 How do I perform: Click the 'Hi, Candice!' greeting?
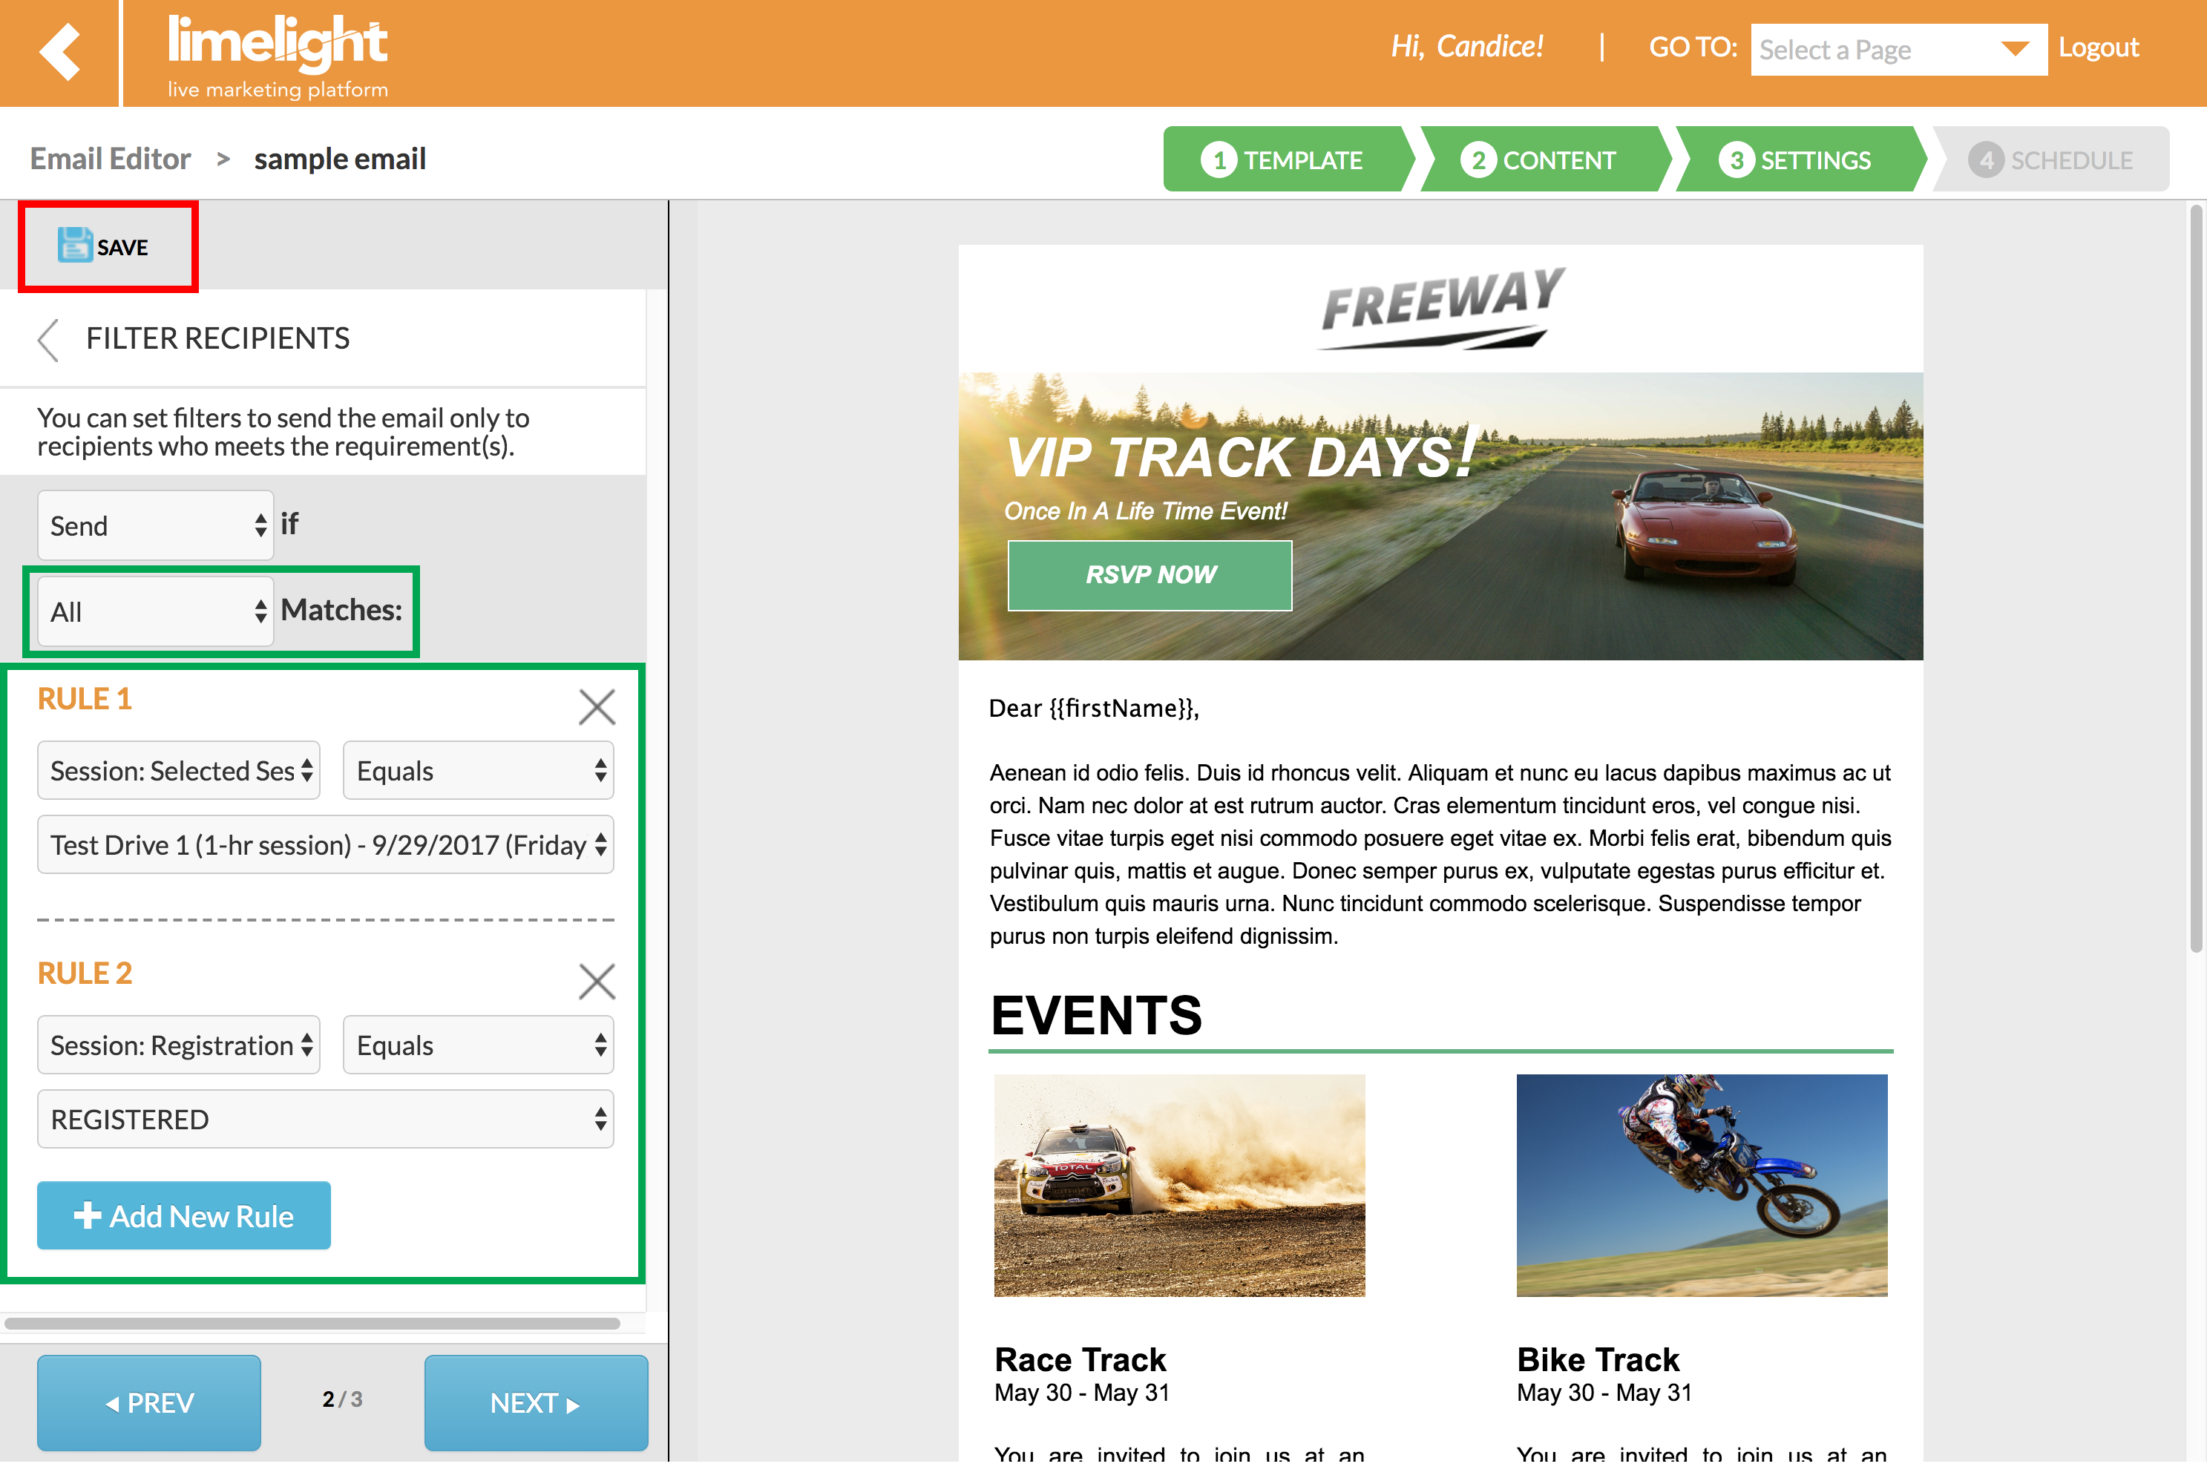(x=1467, y=46)
